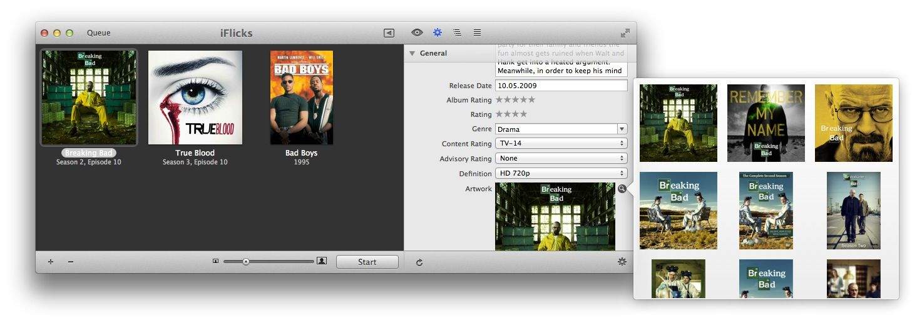
Task: Click the reload metadata icon
Action: point(419,262)
